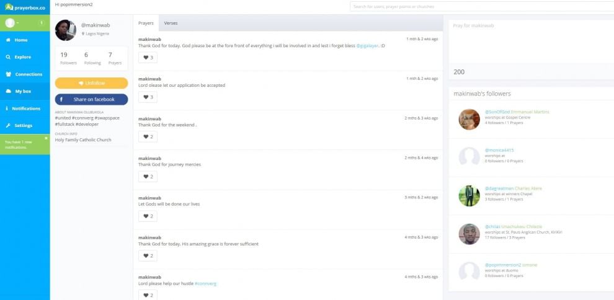Open My box in sidebar
This screenshot has height=300, width=614.
click(25, 91)
